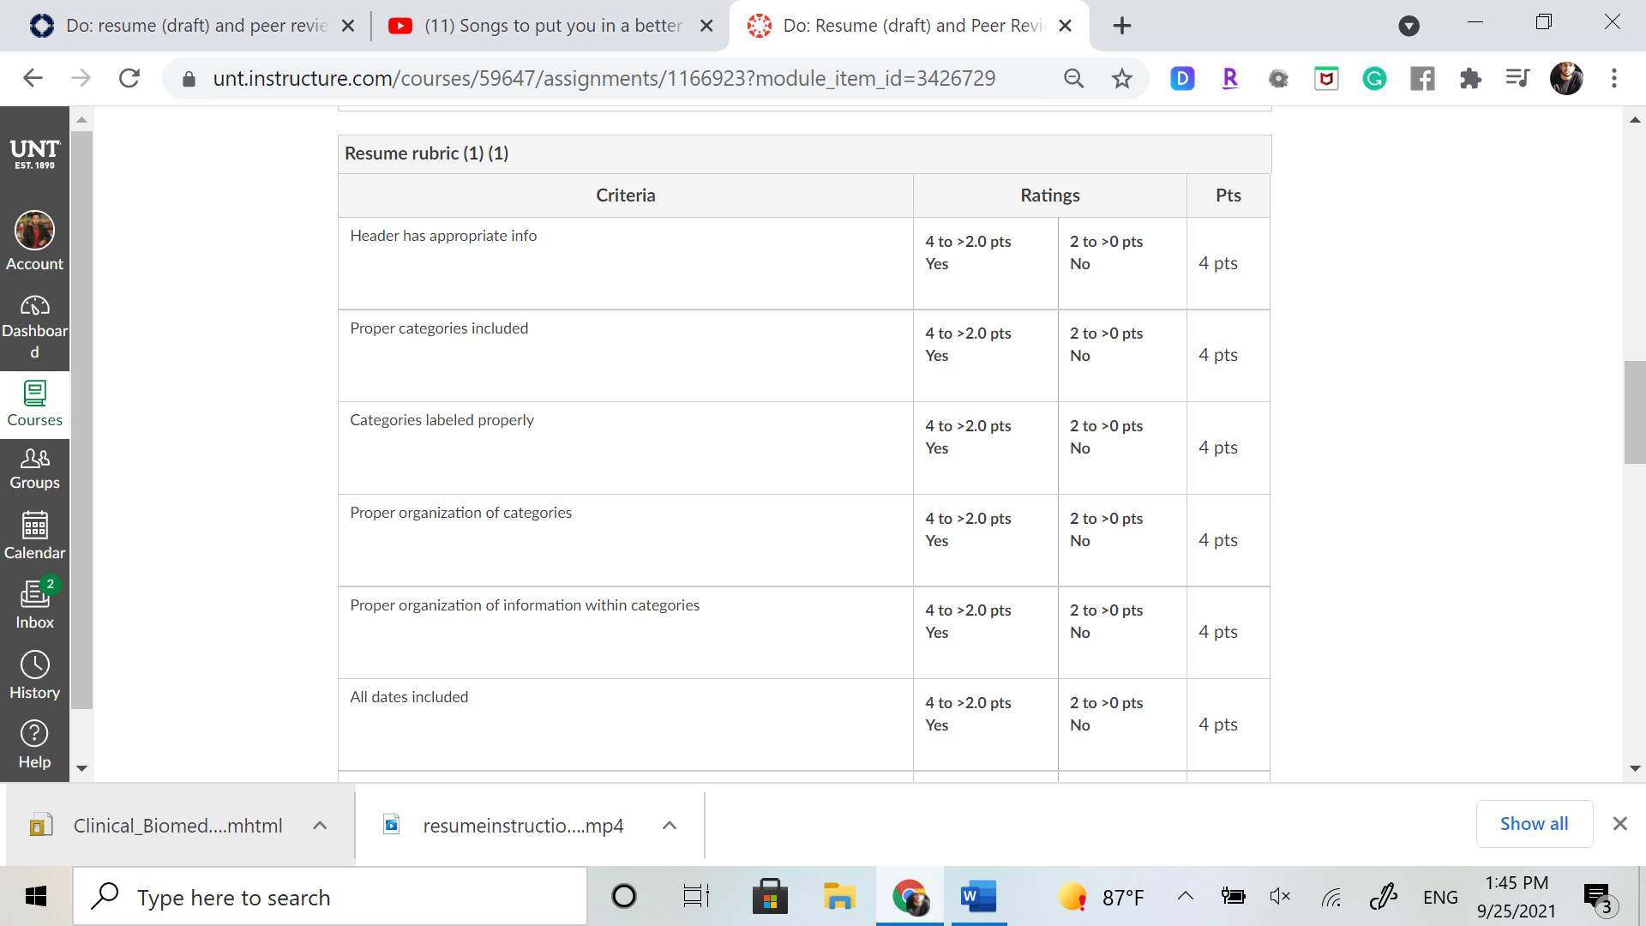Open History in Canvas sidebar
The image size is (1646, 926).
[x=34, y=676]
